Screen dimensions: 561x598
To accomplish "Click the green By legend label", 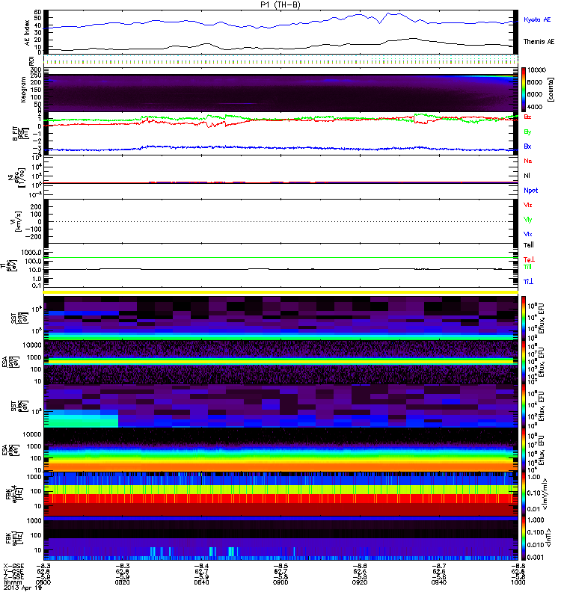I will [527, 132].
